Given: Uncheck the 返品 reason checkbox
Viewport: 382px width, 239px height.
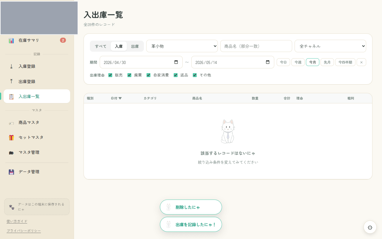Looking at the screenshot, I should click(x=176, y=75).
